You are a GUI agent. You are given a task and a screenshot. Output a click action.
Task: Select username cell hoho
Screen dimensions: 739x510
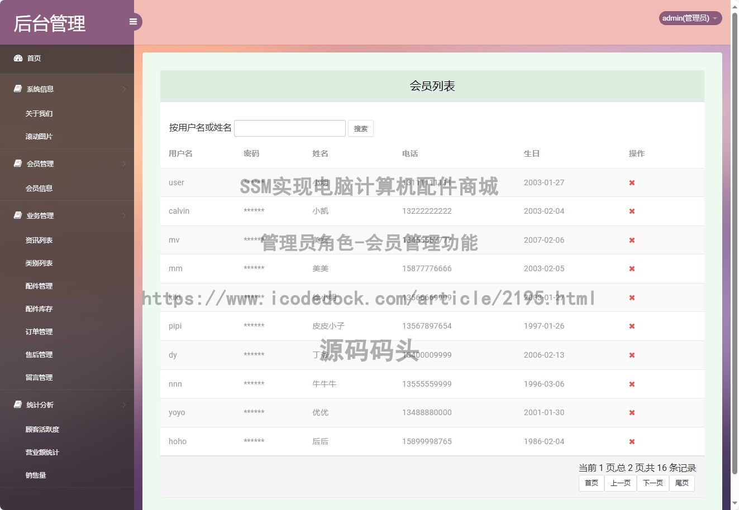click(x=178, y=441)
